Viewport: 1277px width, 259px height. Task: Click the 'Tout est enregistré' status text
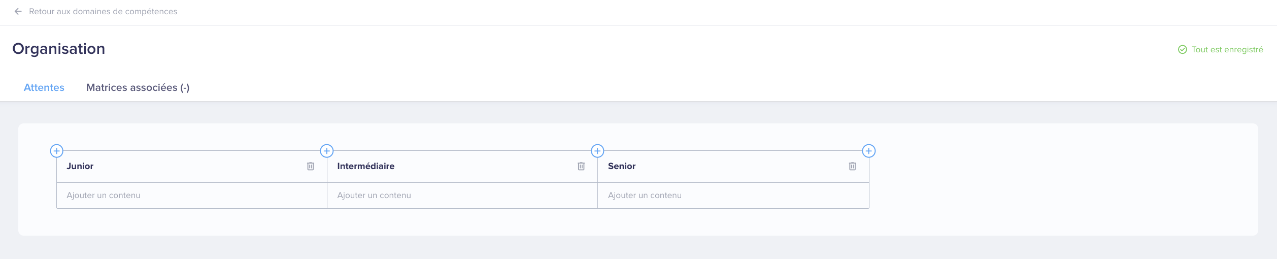(1227, 49)
